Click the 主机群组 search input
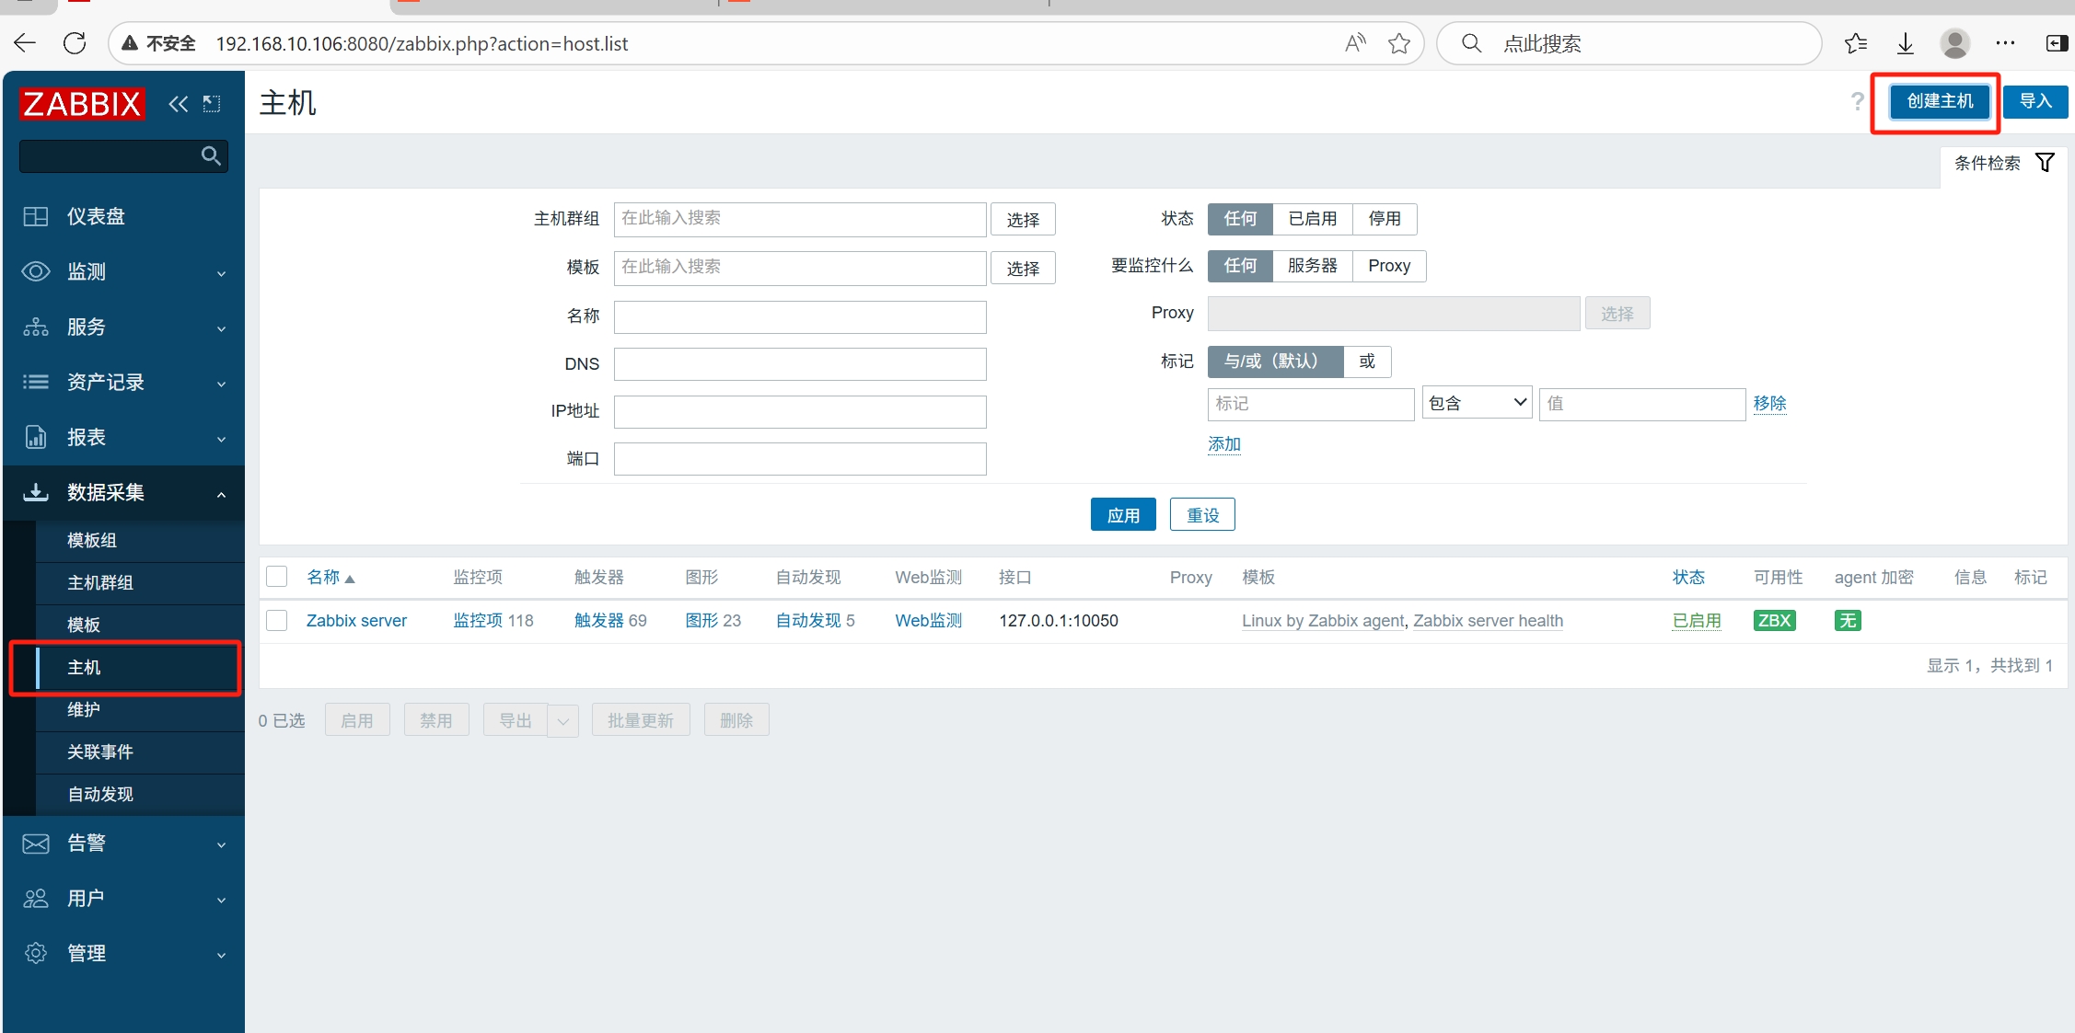2075x1033 pixels. (800, 219)
